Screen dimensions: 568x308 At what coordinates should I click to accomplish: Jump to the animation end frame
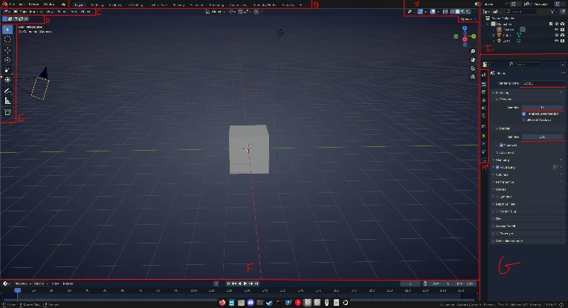pos(256,284)
